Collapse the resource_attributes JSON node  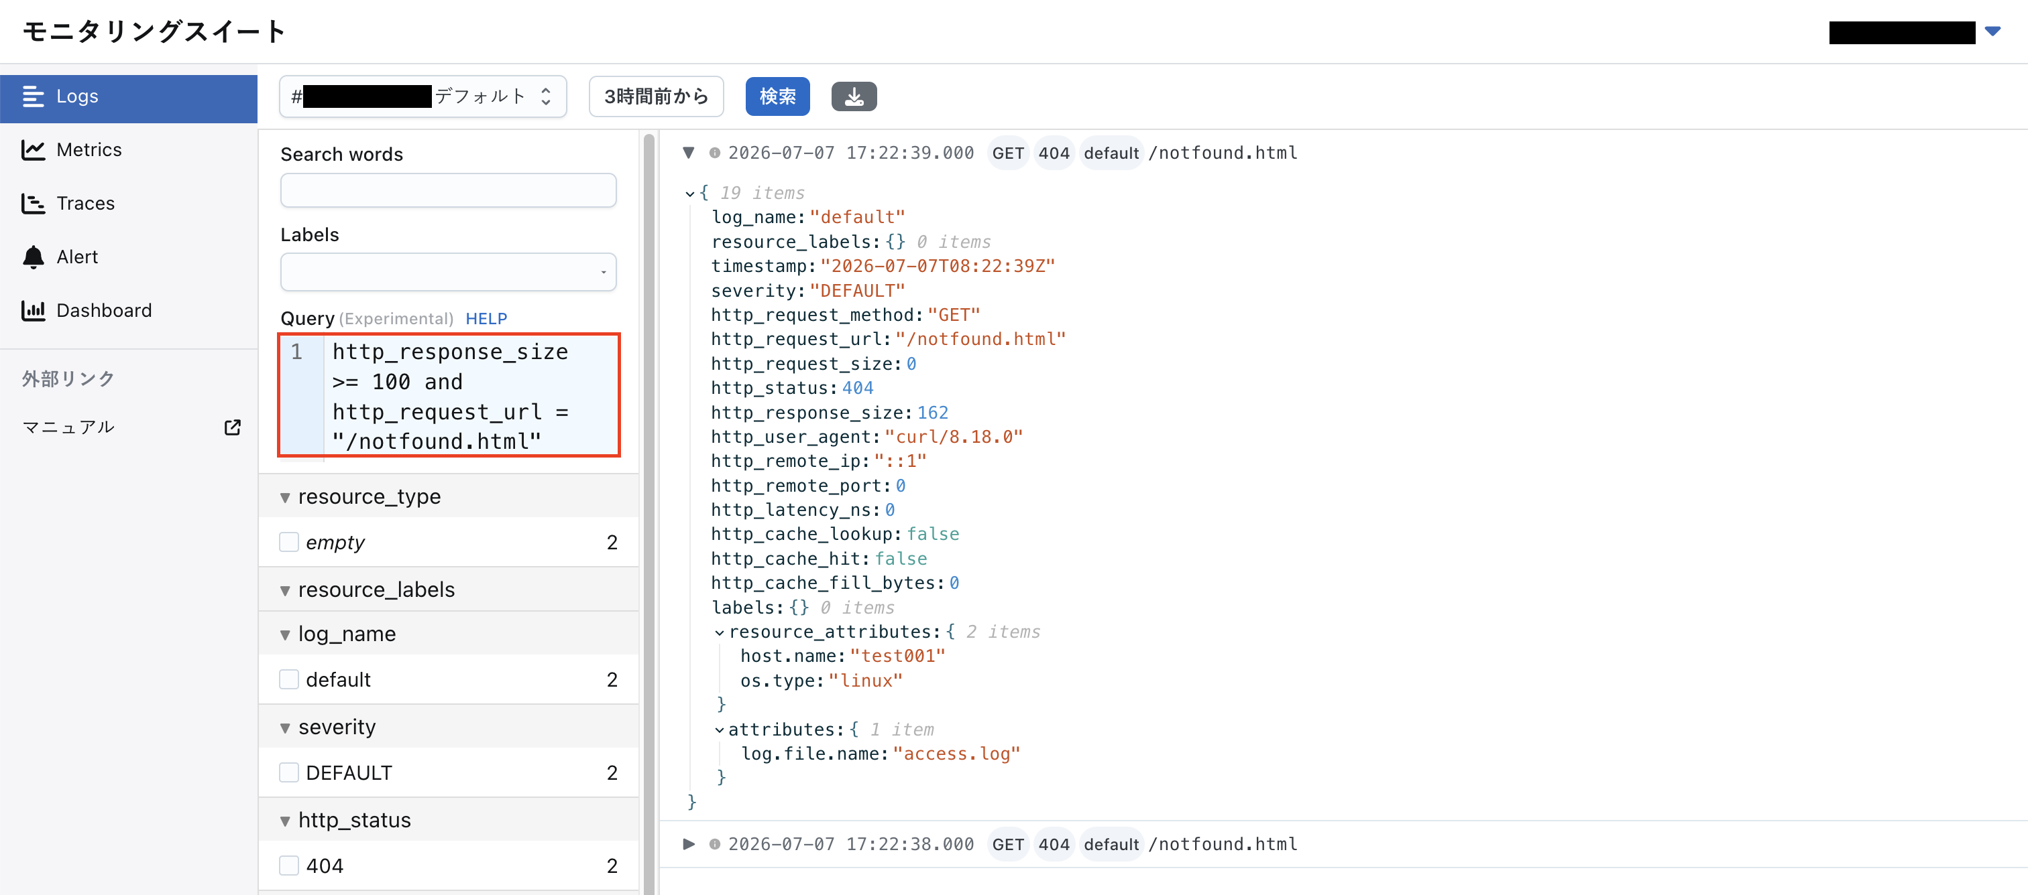tap(719, 632)
